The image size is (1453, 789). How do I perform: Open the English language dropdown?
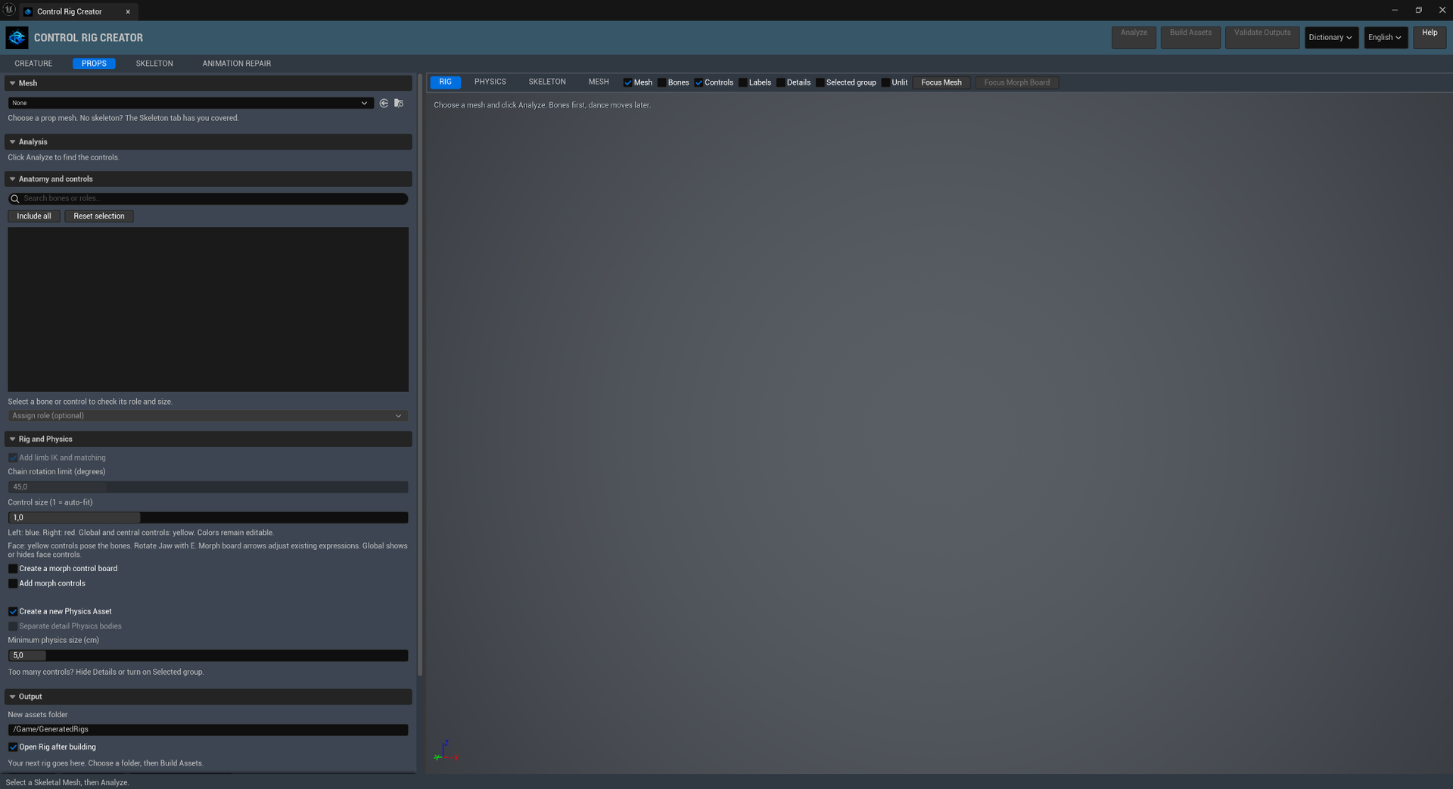1384,38
